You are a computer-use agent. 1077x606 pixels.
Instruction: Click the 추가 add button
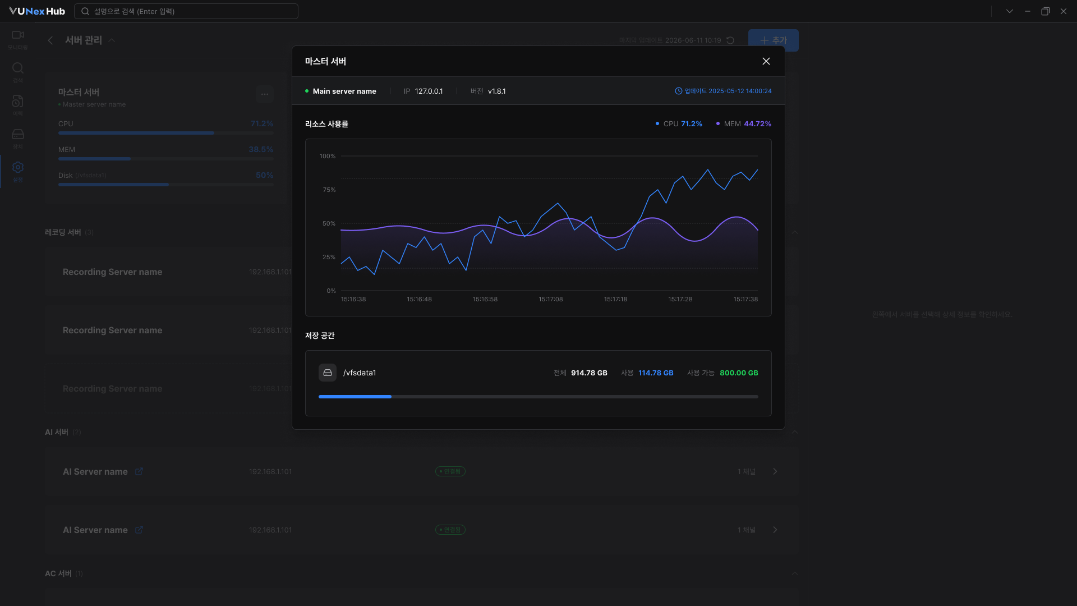pyautogui.click(x=773, y=40)
